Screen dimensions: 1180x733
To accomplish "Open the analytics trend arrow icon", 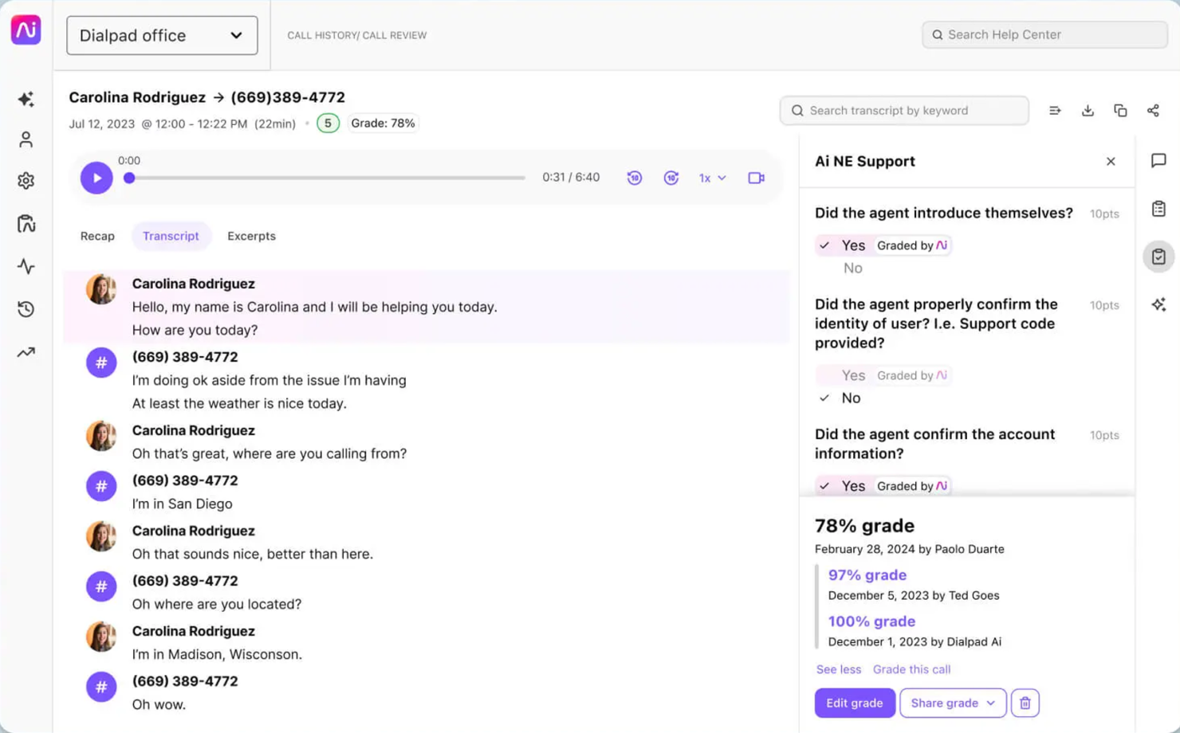I will click(26, 352).
